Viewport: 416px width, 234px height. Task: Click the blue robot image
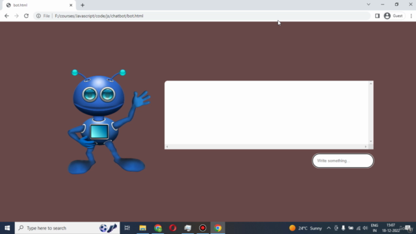pyautogui.click(x=109, y=122)
